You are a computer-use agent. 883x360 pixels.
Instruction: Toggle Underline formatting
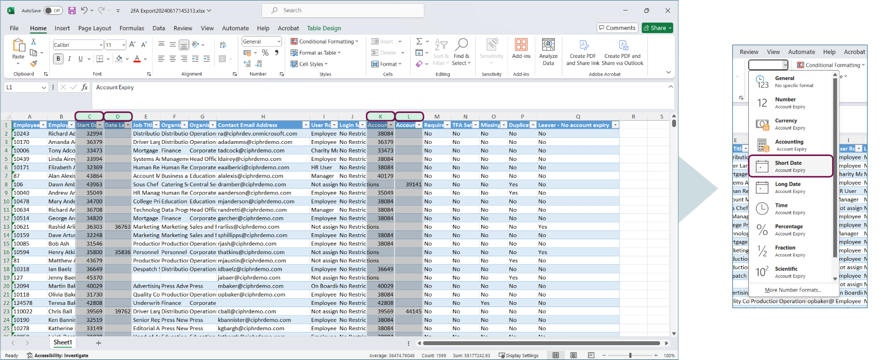(x=81, y=59)
